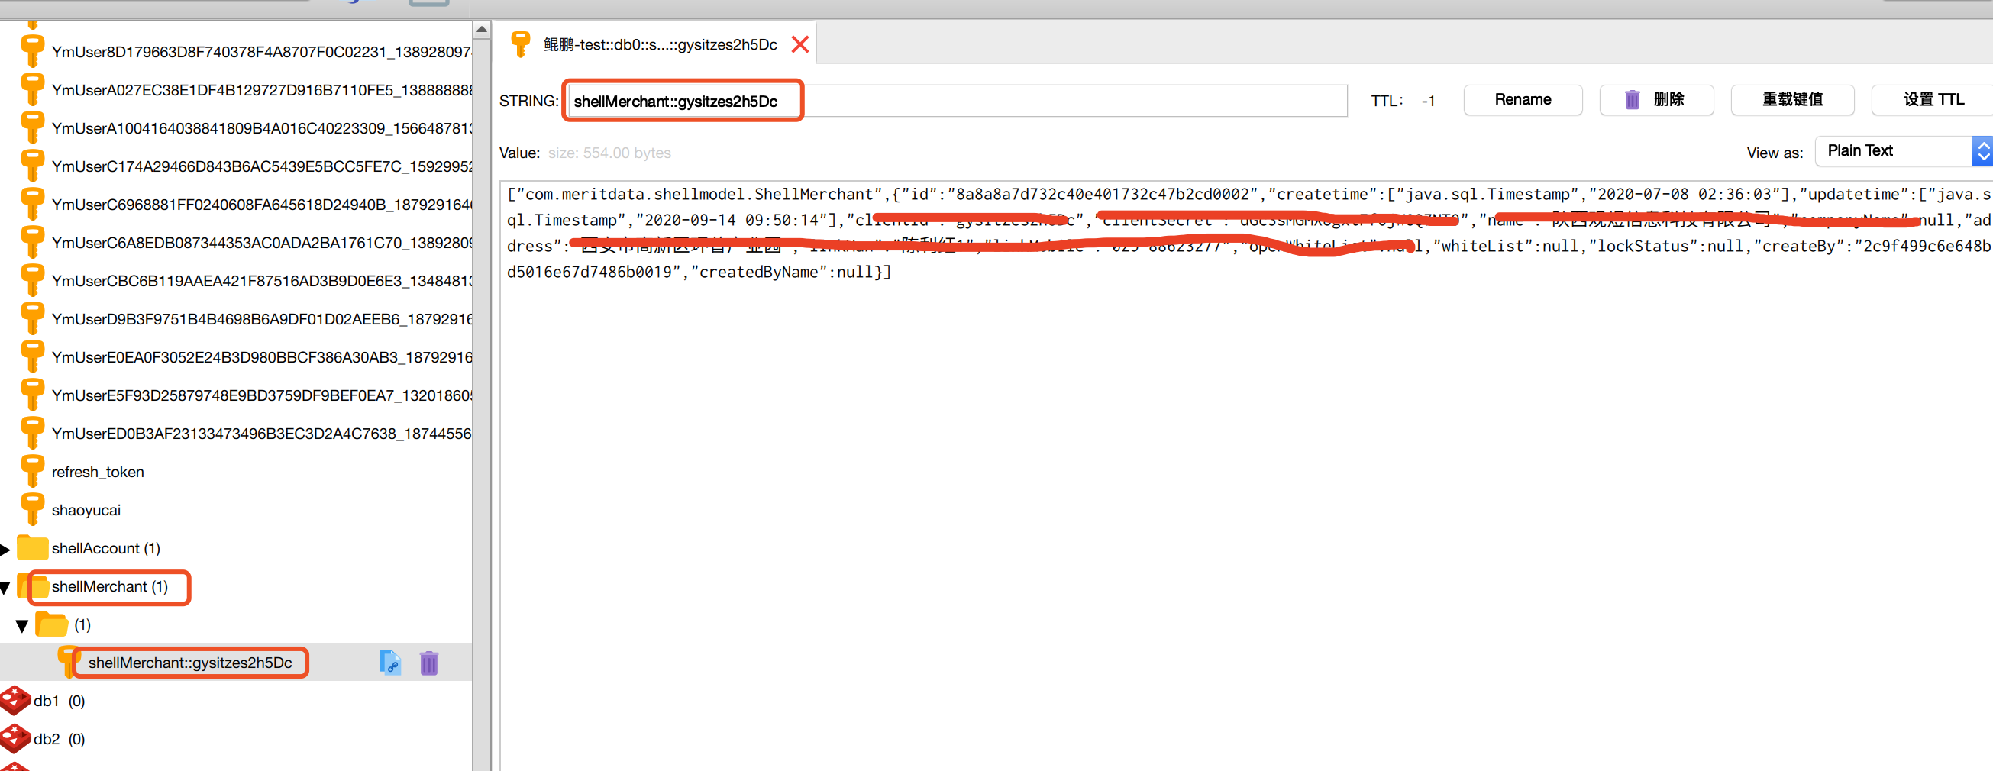The height and width of the screenshot is (771, 1993).
Task: Copy key name icon for shellMerchant::gysitzes2h5Dc
Action: click(x=391, y=662)
